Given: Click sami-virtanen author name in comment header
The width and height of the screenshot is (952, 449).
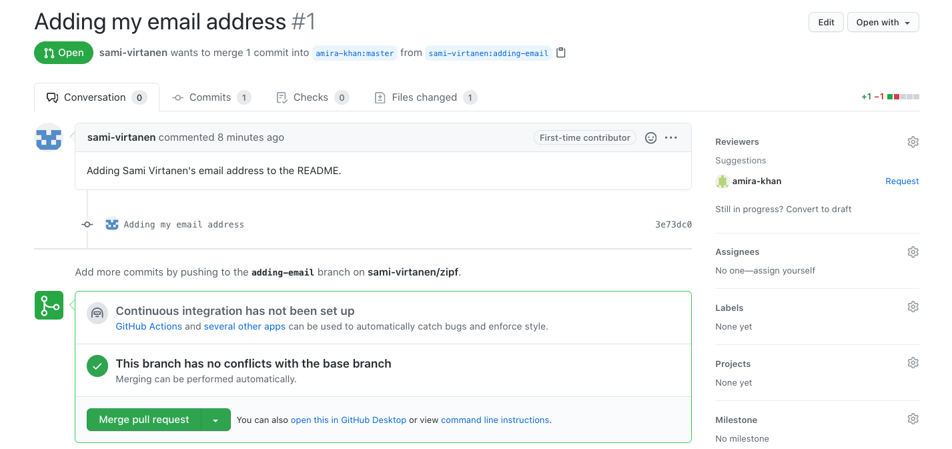Looking at the screenshot, I should [x=121, y=137].
